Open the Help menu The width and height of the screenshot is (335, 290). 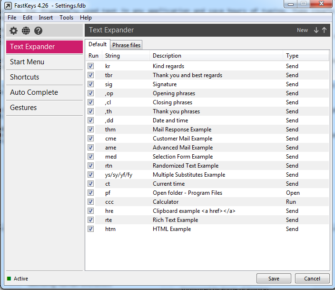point(86,18)
